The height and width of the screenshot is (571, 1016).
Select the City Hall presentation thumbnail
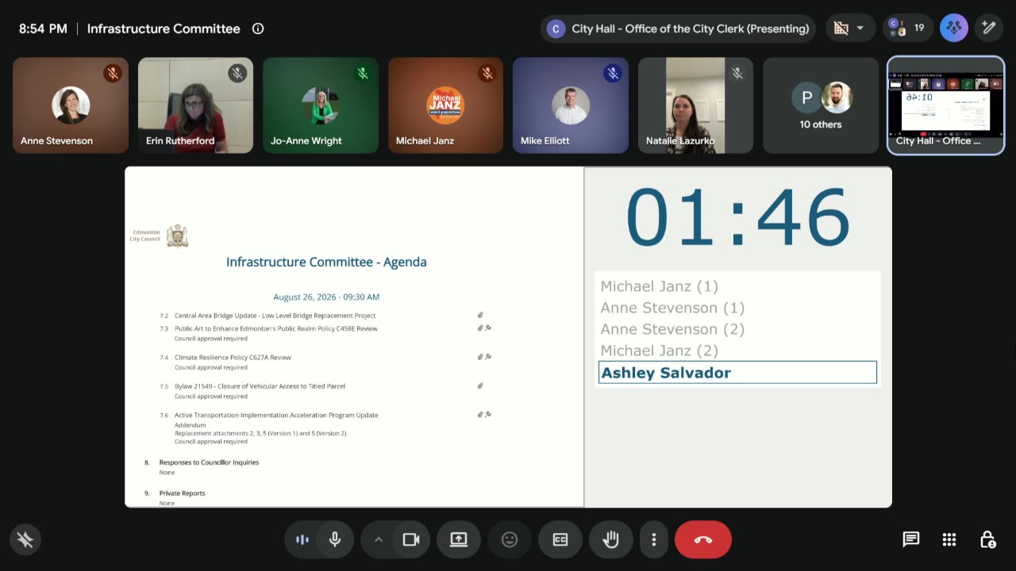coord(945,105)
